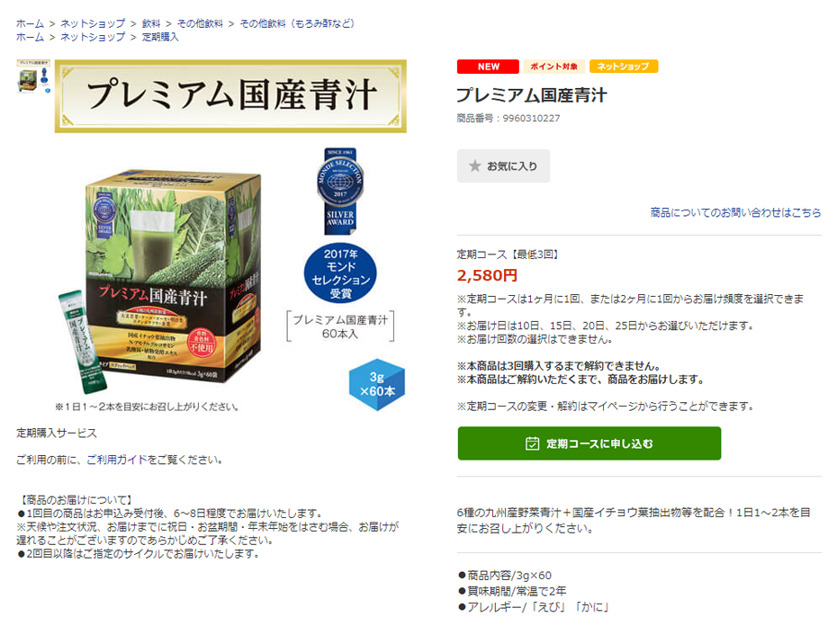The height and width of the screenshot is (626, 837).
Task: Click the ポイント対象 label badge
Action: pos(554,67)
